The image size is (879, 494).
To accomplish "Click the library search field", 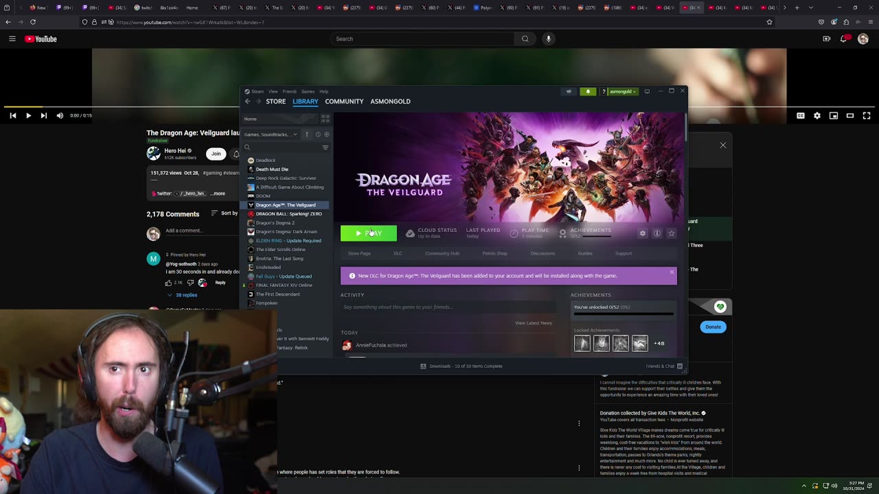I will point(282,147).
